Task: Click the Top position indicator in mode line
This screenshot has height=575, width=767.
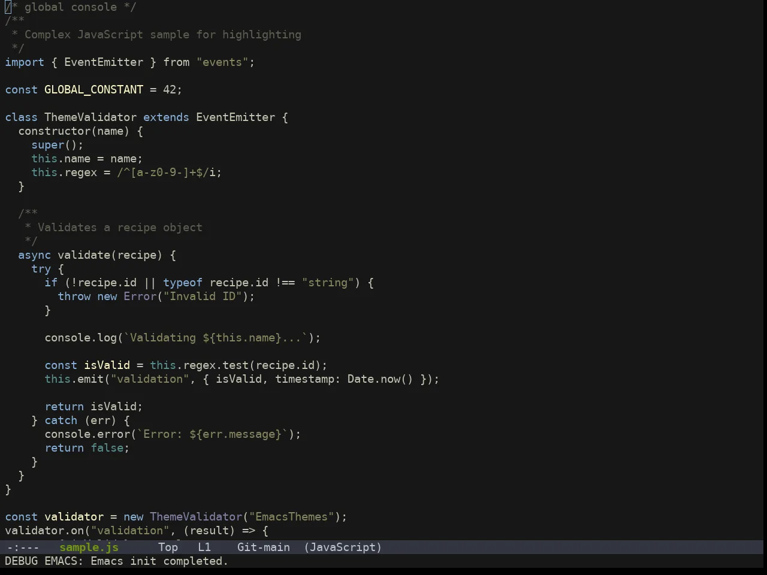Action: pos(168,547)
